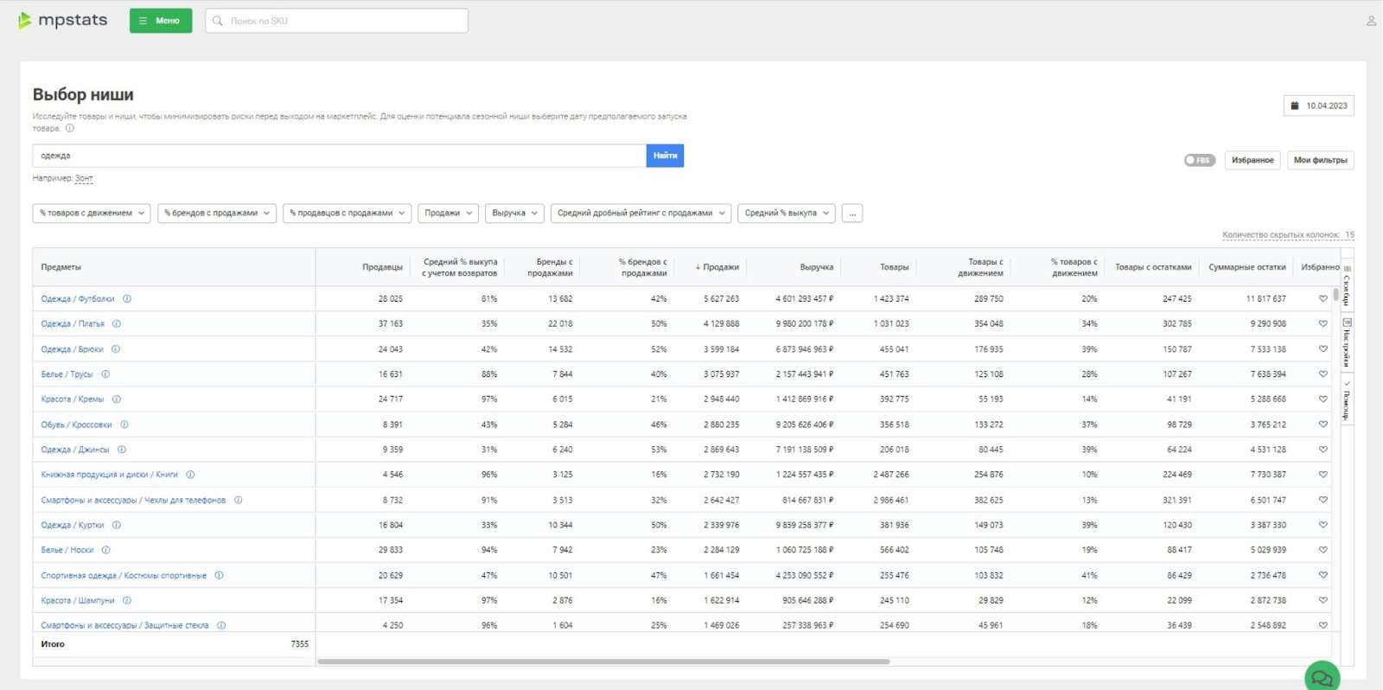Click the mpstats logo
This screenshot has width=1383, height=690.
pos(62,20)
